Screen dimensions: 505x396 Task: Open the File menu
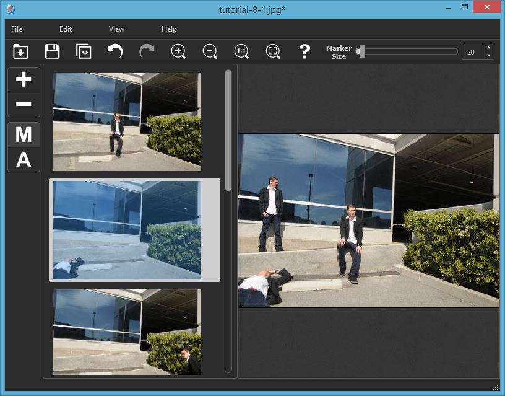point(16,29)
